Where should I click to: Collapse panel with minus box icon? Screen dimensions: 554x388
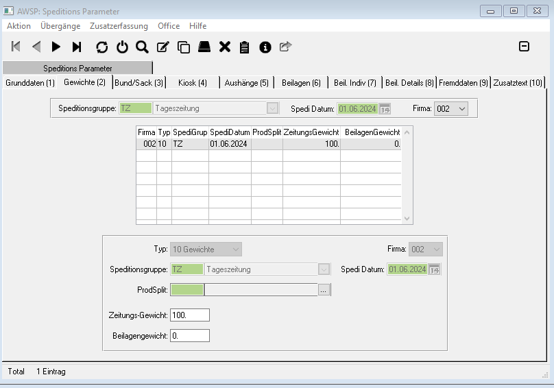524,47
